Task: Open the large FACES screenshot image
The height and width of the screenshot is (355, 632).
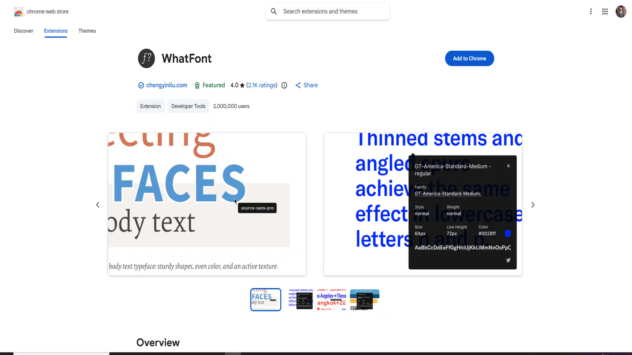Action: [207, 204]
